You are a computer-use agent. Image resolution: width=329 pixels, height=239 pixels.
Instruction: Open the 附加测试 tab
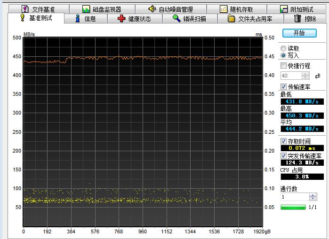(297, 9)
